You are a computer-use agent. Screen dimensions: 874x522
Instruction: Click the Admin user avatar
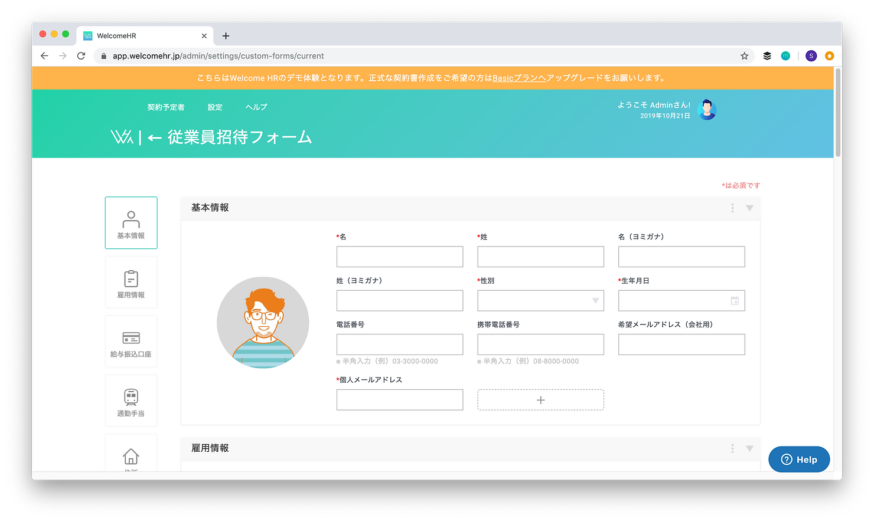[x=707, y=110]
